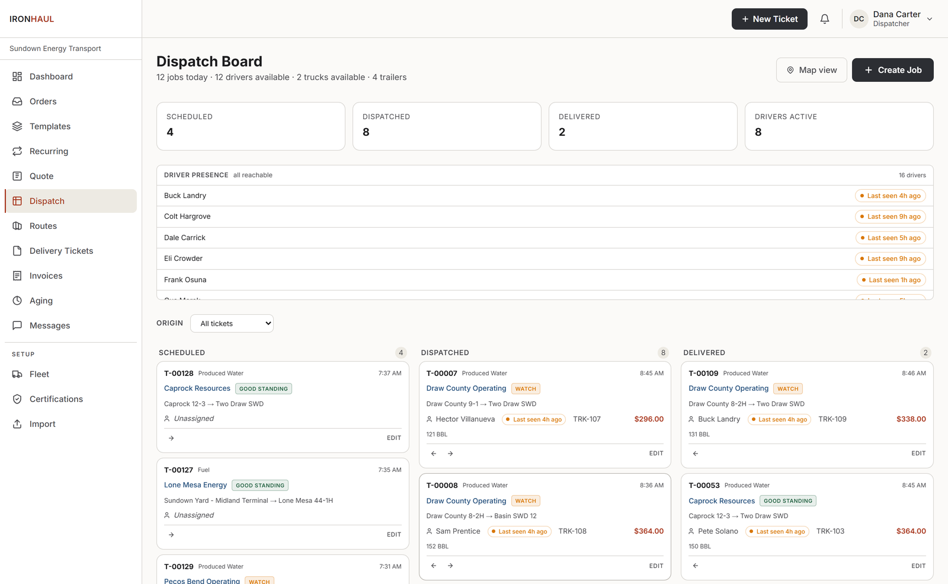Click the Quote document icon
Viewport: 948px width, 584px height.
pyautogui.click(x=17, y=176)
